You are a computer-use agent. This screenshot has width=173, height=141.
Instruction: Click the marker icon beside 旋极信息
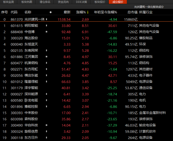(x=47, y=131)
